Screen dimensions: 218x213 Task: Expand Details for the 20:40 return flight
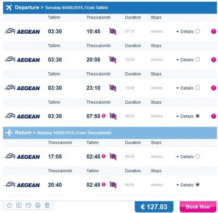tap(185, 185)
